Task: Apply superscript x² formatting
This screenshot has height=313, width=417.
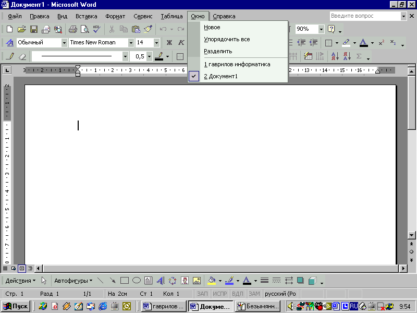Action: [382, 43]
